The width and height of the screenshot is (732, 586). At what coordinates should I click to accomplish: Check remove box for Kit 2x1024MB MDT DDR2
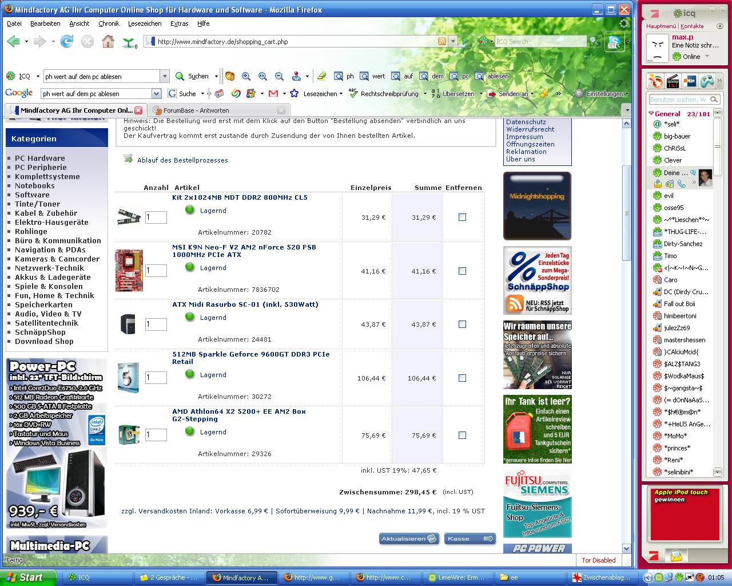pyautogui.click(x=462, y=217)
